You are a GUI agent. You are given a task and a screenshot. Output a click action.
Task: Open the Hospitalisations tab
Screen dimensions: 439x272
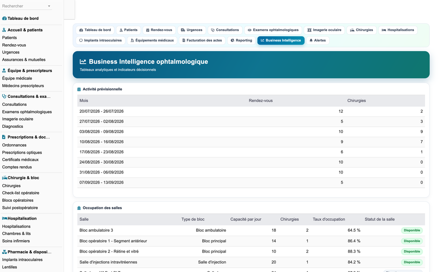coord(398,30)
